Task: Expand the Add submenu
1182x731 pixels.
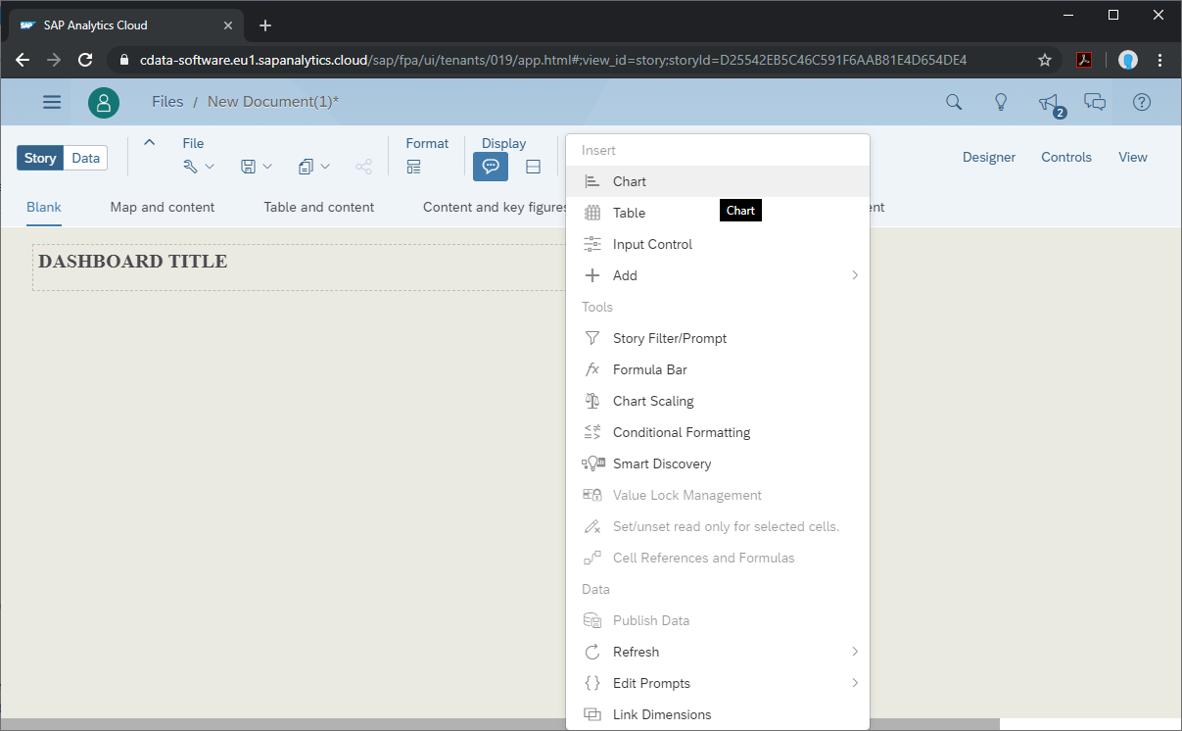Action: pos(854,275)
